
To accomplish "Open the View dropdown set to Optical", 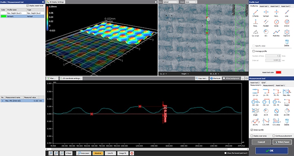I will (170, 2).
